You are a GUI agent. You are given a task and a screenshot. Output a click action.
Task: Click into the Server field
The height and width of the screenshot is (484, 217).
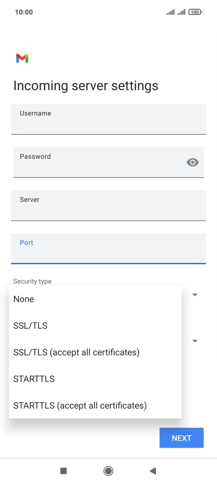point(108,206)
